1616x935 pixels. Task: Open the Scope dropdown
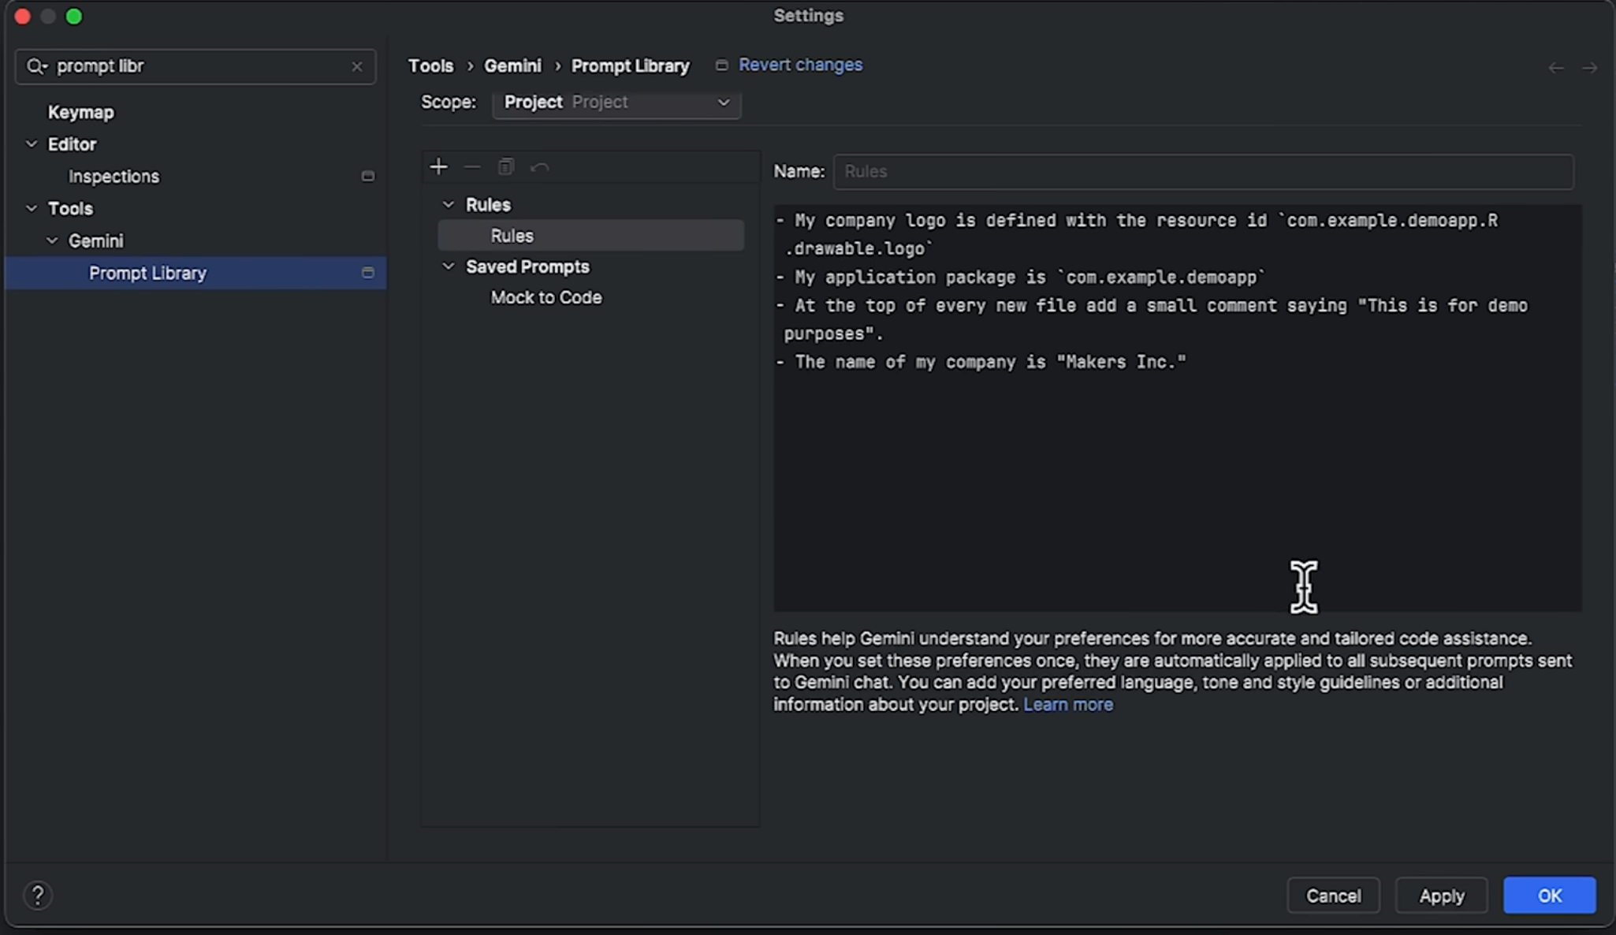pyautogui.click(x=616, y=102)
